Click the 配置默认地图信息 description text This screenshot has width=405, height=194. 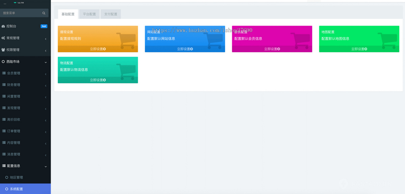[x=335, y=38]
